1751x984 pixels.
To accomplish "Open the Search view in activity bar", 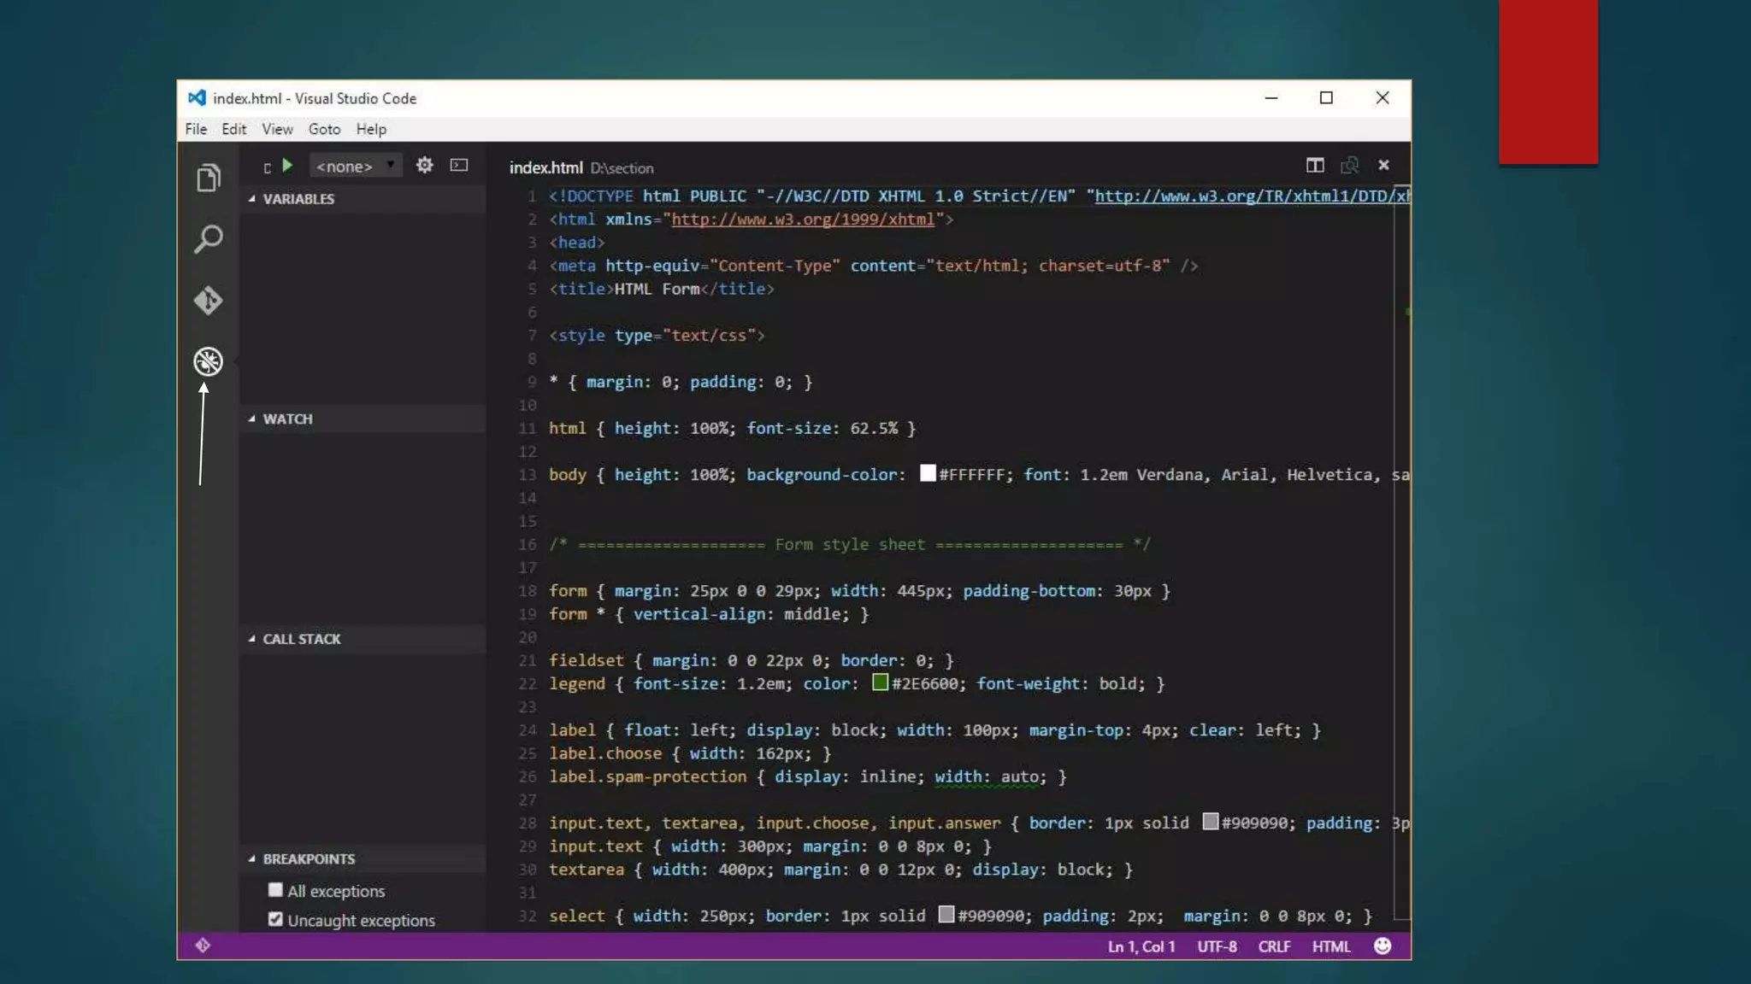I will pyautogui.click(x=208, y=239).
